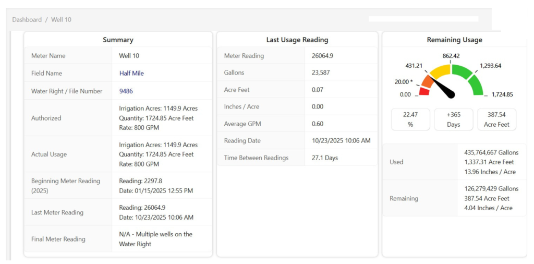534x264 pixels.
Task: Select the Reading Date value 10/23/2025 10:06 AM
Action: click(341, 141)
